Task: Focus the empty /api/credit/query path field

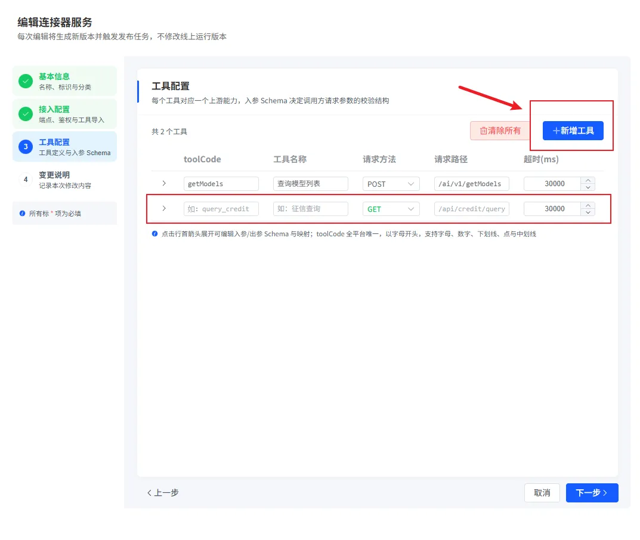Action: (472, 209)
